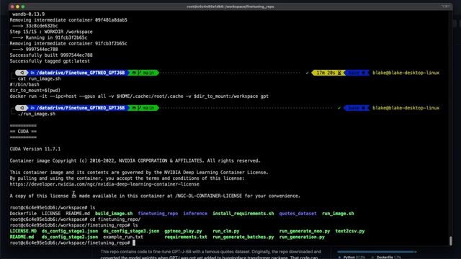The image size is (461, 259).
Task: Click 'LICENSE' file next to Dockerfile
Action: point(51,214)
